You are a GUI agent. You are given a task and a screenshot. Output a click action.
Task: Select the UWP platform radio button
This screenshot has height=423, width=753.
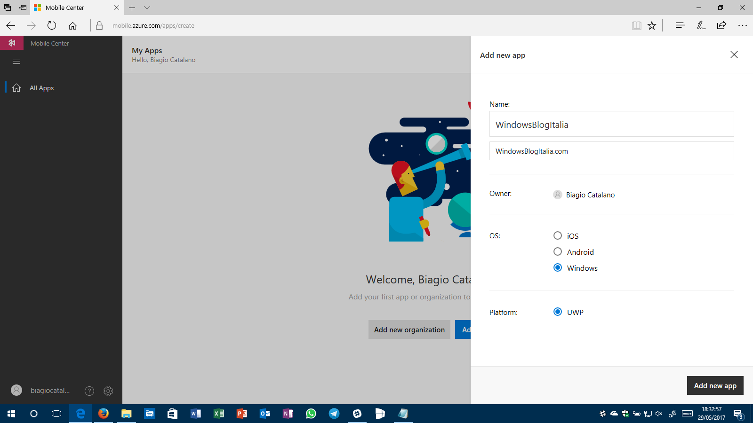(558, 312)
